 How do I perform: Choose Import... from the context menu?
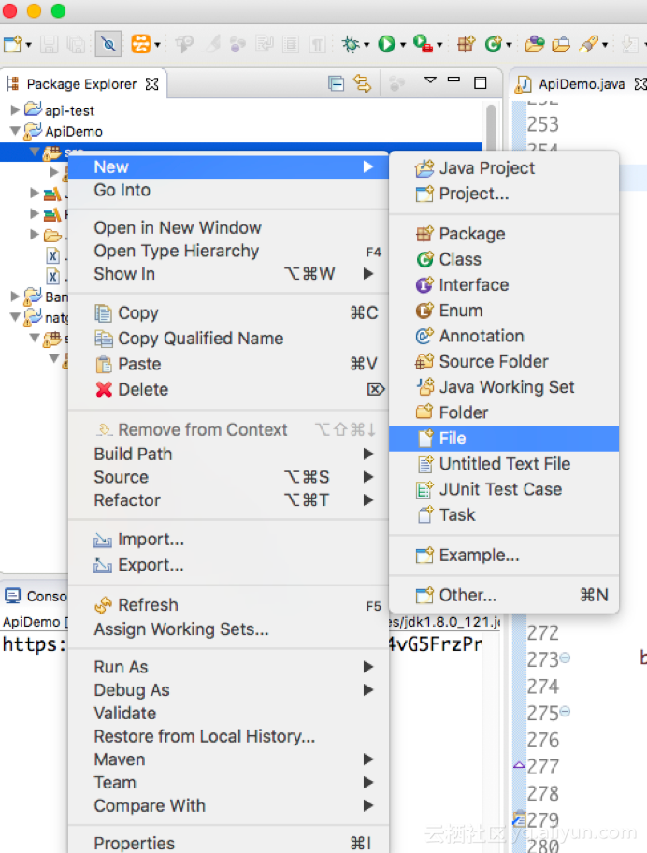pos(228,540)
